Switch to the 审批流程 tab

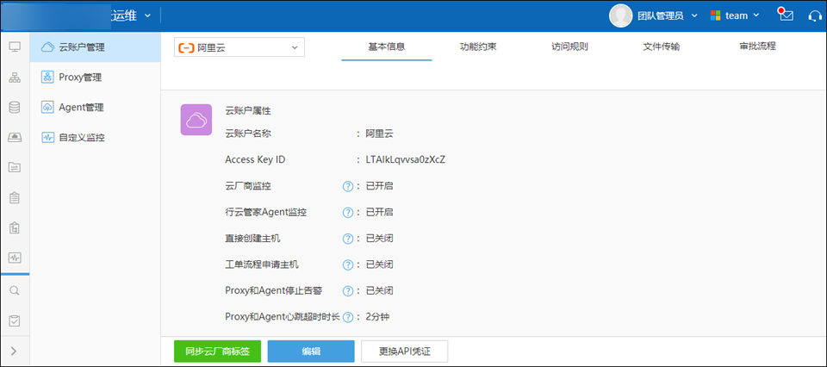[758, 47]
